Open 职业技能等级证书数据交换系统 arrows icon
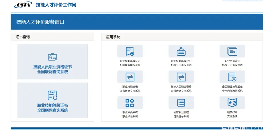This screenshot has width=270, height=132. [x=130, y=77]
